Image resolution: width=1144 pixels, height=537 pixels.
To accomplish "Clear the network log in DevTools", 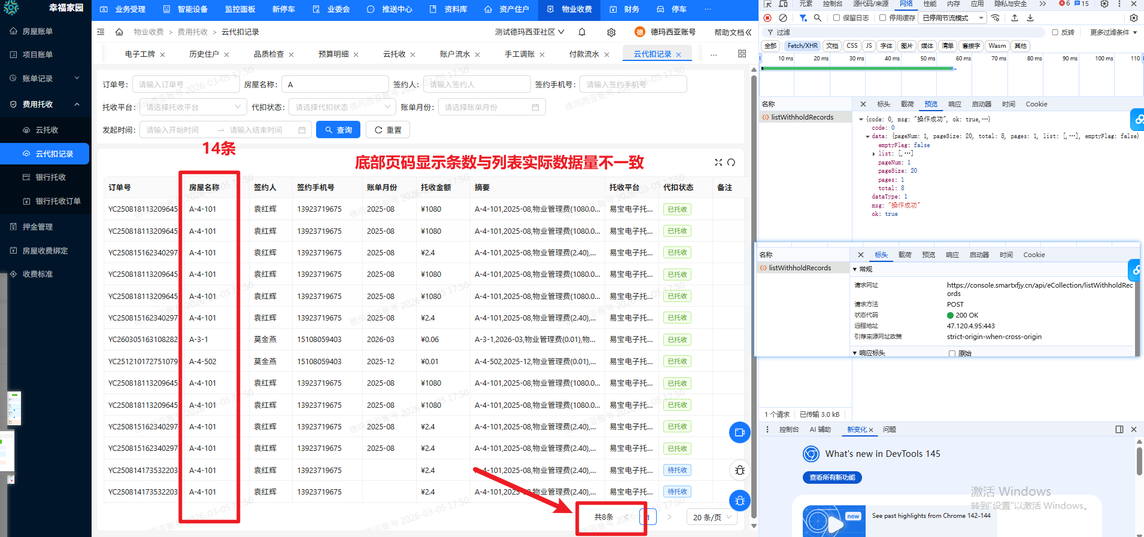I will (x=782, y=18).
